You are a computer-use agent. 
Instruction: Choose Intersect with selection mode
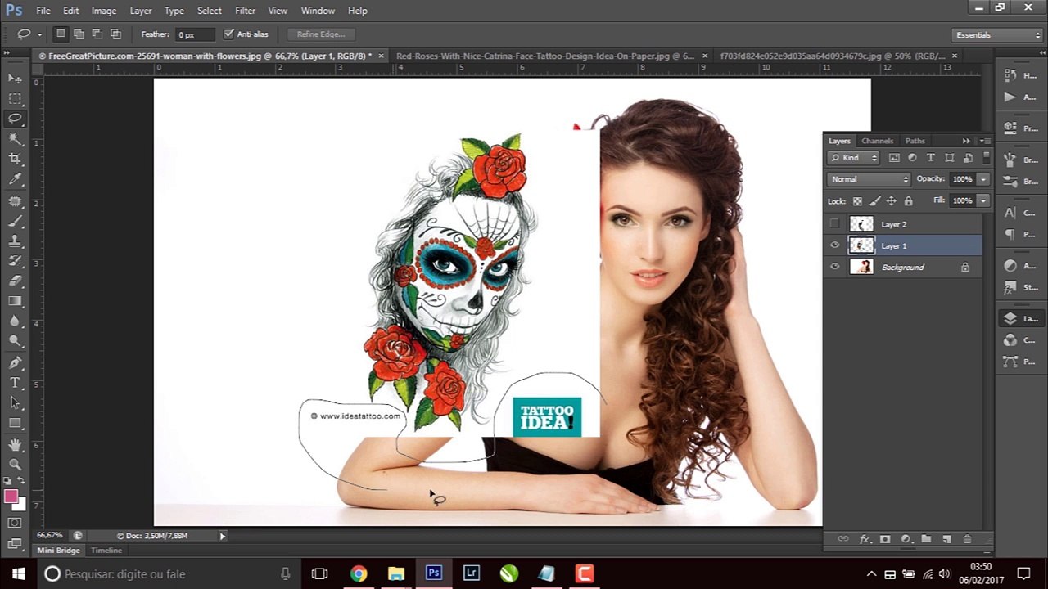click(115, 34)
